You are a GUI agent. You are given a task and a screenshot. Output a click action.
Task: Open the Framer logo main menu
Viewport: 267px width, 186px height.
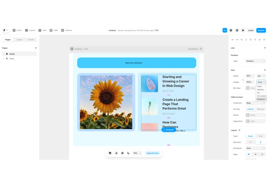[x=6, y=30]
